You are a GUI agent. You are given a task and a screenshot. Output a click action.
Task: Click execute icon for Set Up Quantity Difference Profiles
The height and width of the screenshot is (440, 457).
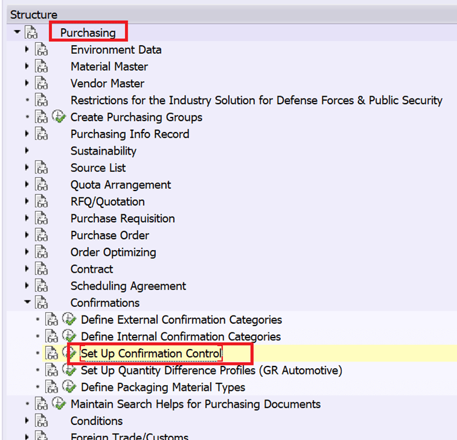pos(70,370)
